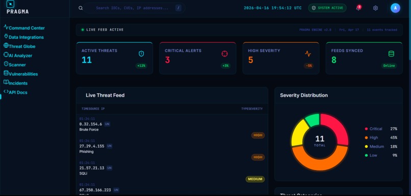Click the -5% badge

pos(309,66)
